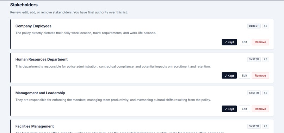284x133 pixels.
Task: Click the Stakeholders section heading
Action: pos(24,5)
